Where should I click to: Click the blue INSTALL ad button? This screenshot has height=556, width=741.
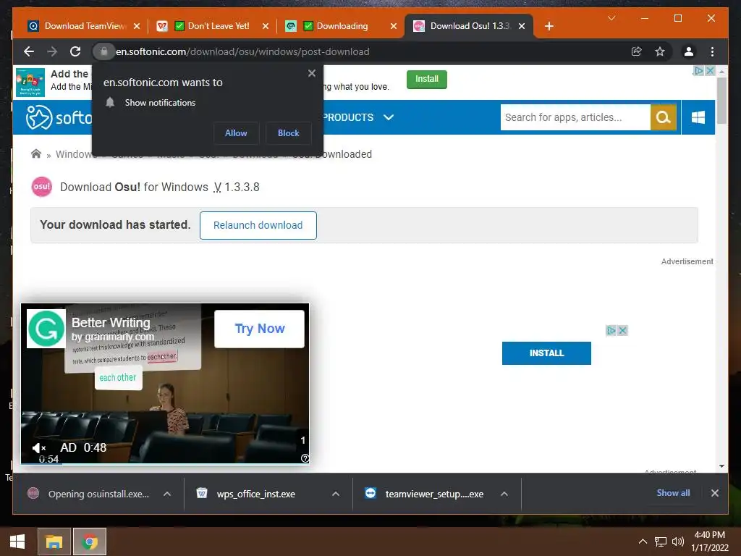pyautogui.click(x=546, y=353)
